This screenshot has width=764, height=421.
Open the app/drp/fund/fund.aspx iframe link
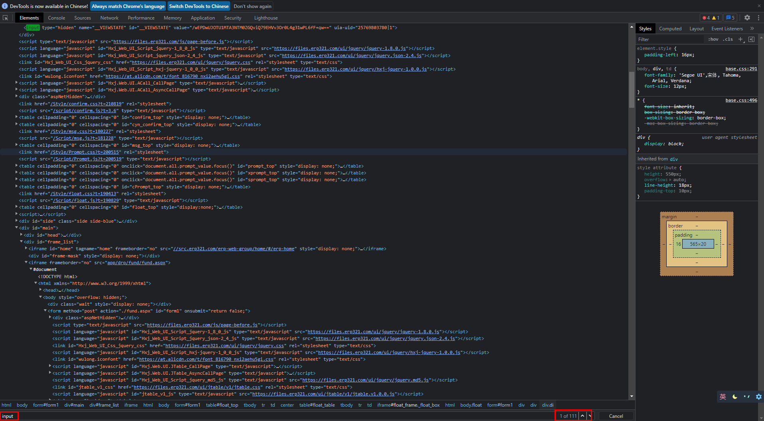pyautogui.click(x=136, y=263)
